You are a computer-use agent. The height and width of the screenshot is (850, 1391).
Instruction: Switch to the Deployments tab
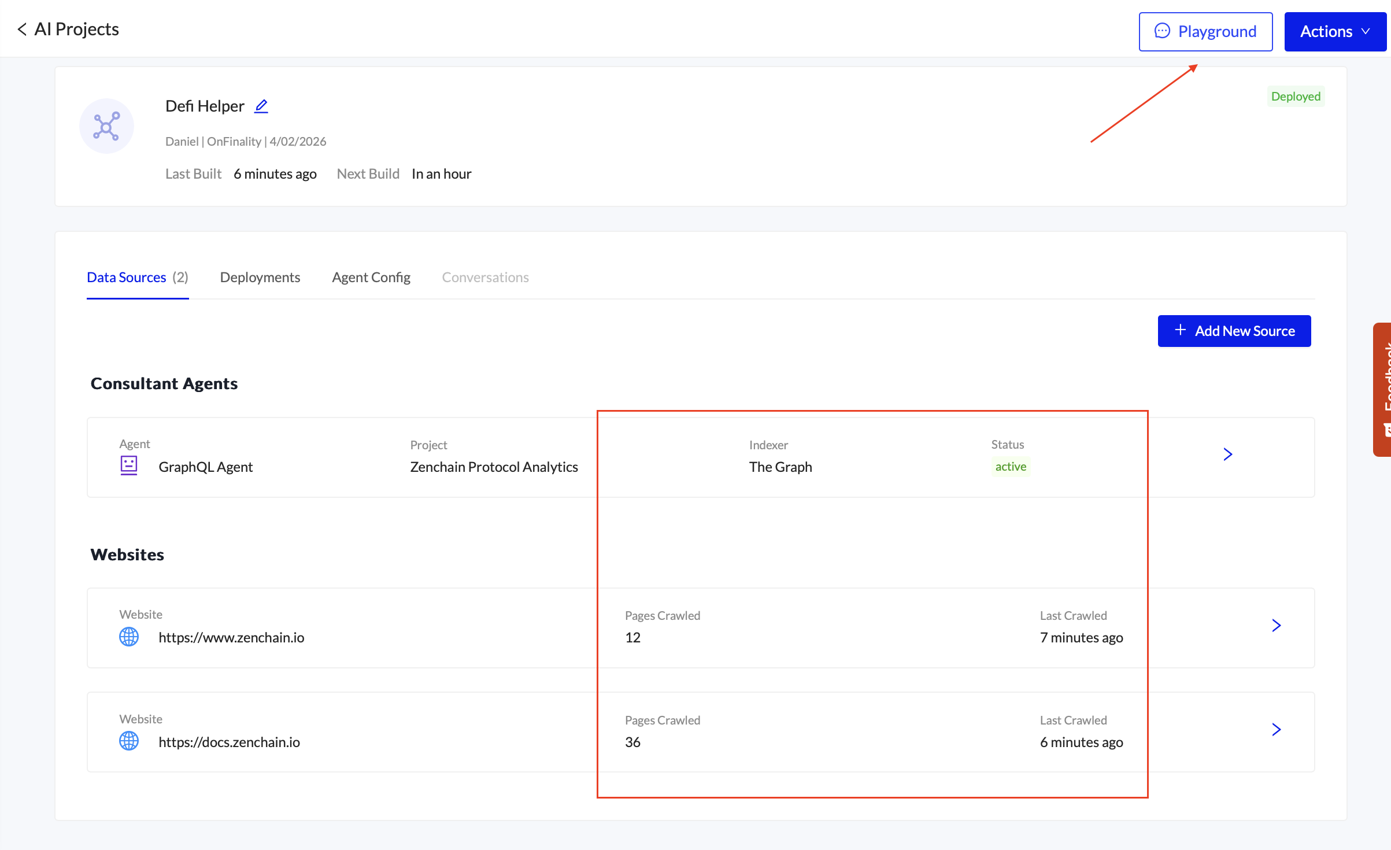tap(260, 278)
